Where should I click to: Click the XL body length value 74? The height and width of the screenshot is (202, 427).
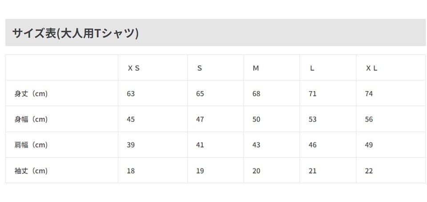point(369,94)
